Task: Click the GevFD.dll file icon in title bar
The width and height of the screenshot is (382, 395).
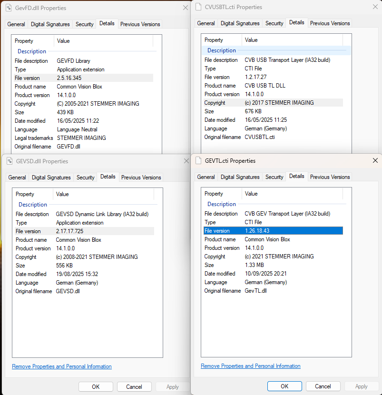Action: click(x=9, y=8)
